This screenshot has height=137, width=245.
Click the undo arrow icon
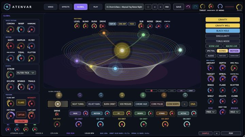tap(188, 7)
